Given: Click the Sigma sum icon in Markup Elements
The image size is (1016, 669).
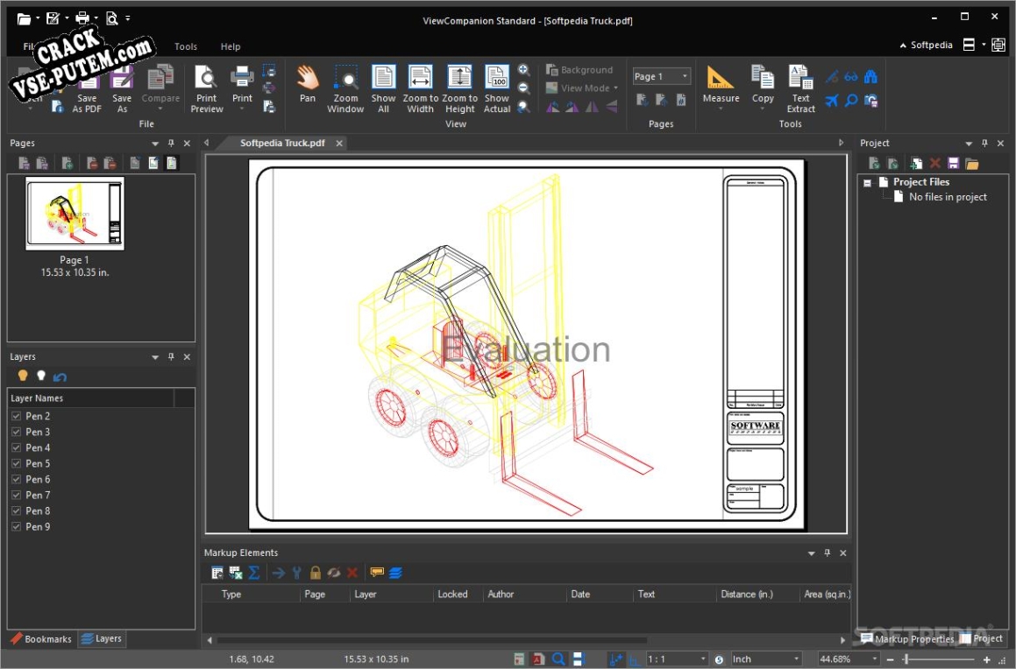Looking at the screenshot, I should point(254,573).
